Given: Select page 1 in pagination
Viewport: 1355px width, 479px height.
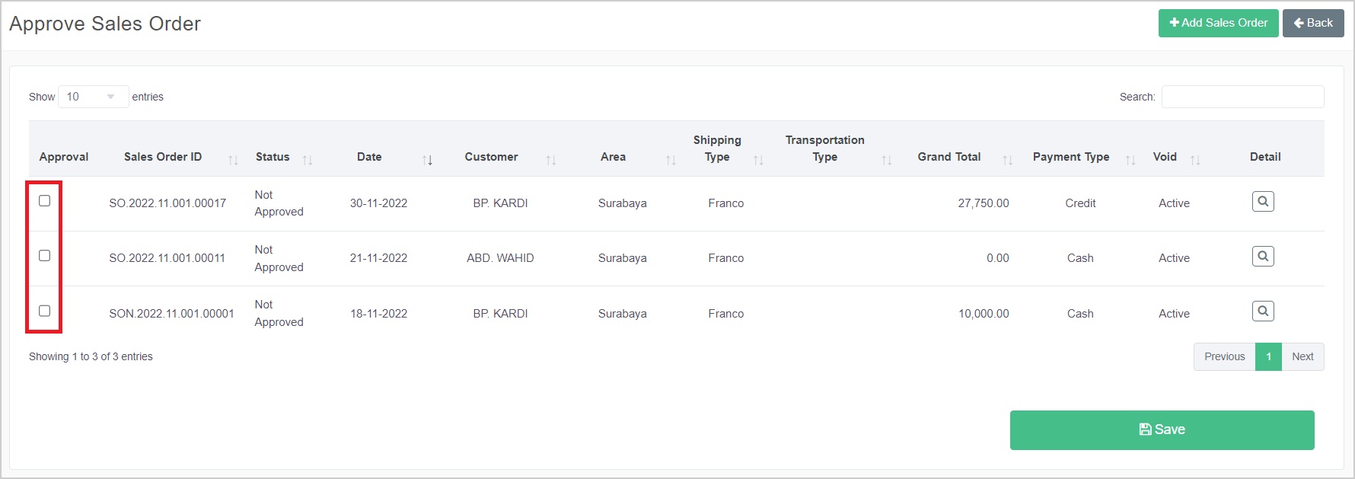Looking at the screenshot, I should pos(1268,356).
